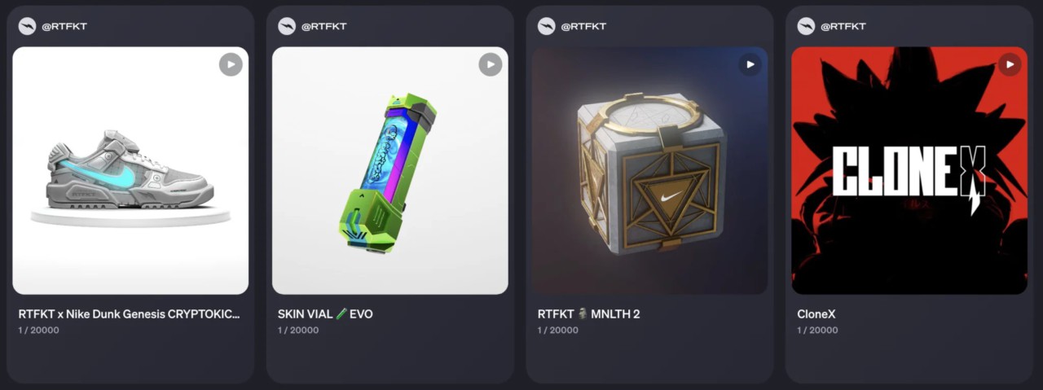Open @RTFKT profile link above MNLTH 2

[x=583, y=26]
